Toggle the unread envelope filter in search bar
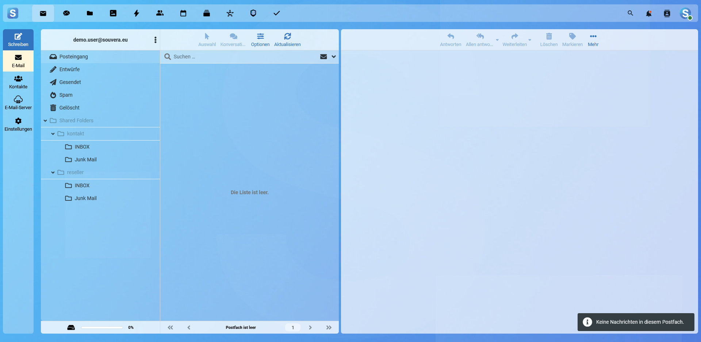701x342 pixels. pyautogui.click(x=323, y=57)
